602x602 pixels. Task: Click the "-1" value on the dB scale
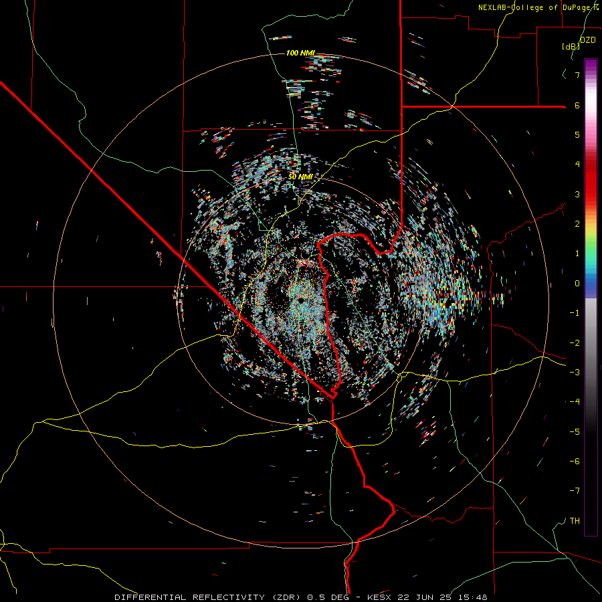point(575,313)
